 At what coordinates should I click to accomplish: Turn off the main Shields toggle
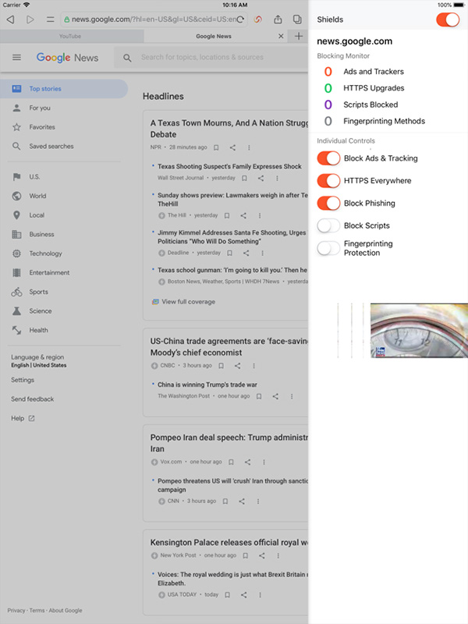pyautogui.click(x=447, y=19)
